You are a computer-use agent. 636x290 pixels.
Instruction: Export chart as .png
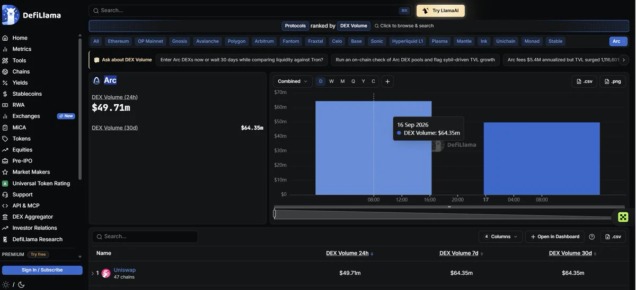point(612,81)
